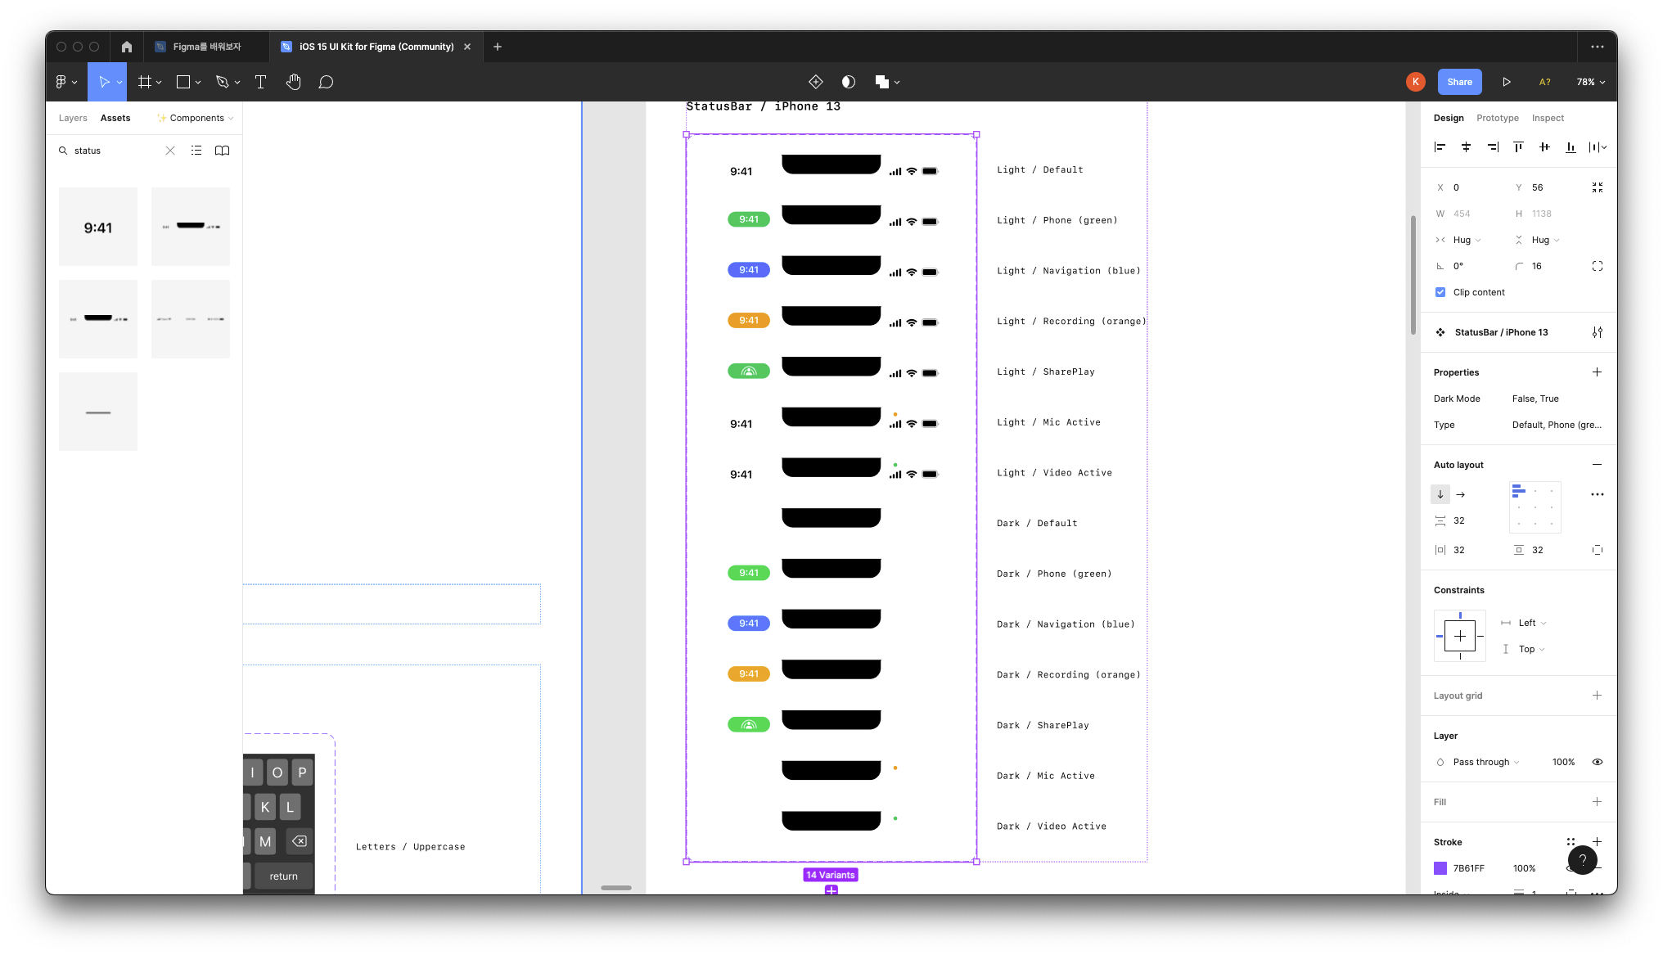
Task: Toggle layer visibility eye icon
Action: coord(1597,762)
